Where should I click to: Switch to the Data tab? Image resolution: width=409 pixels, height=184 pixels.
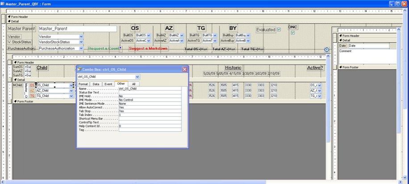pos(96,84)
